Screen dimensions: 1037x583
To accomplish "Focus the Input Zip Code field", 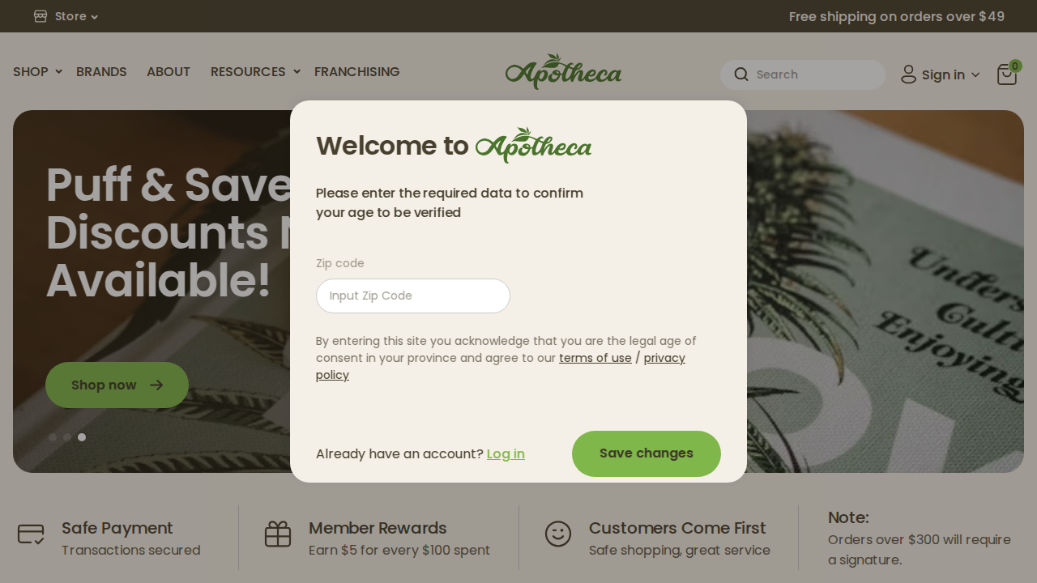I will [x=413, y=296].
